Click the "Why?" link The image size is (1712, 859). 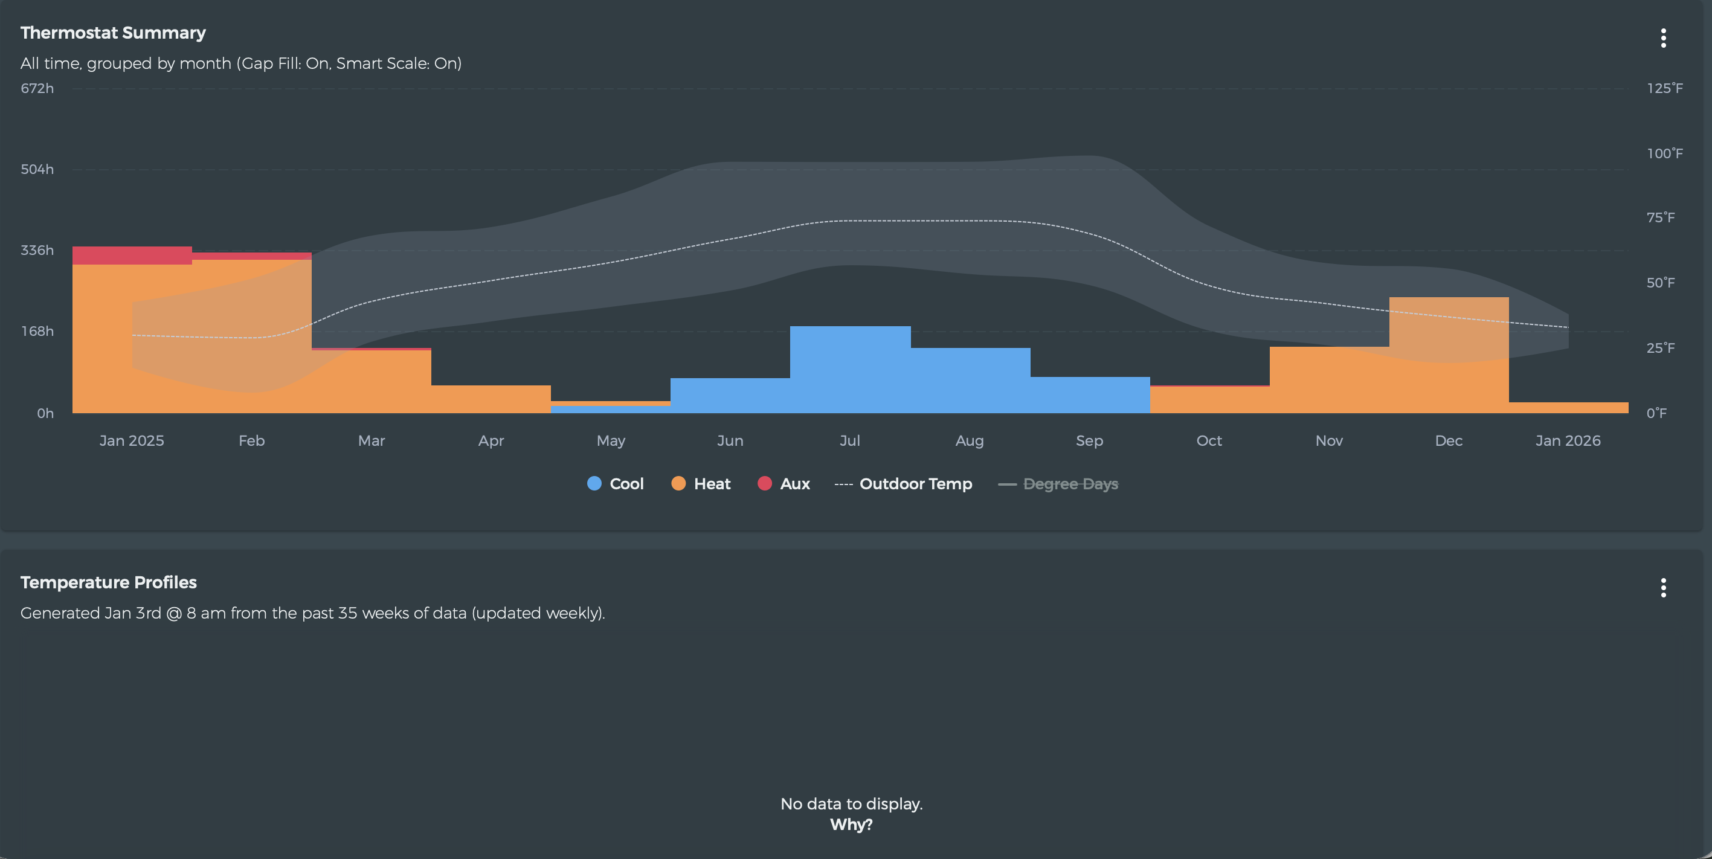851,825
